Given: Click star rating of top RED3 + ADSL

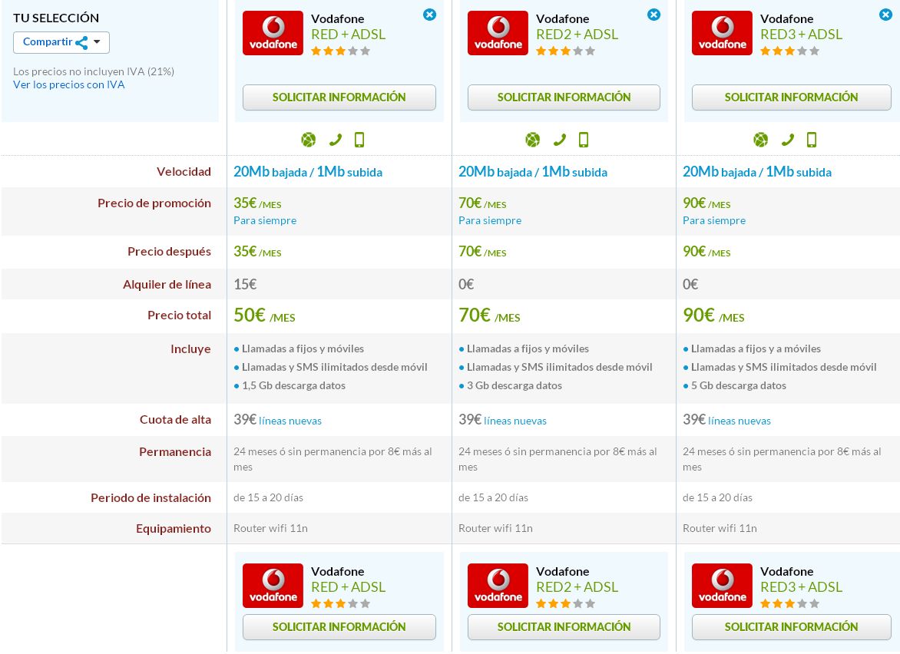Looking at the screenshot, I should pyautogui.click(x=789, y=51).
